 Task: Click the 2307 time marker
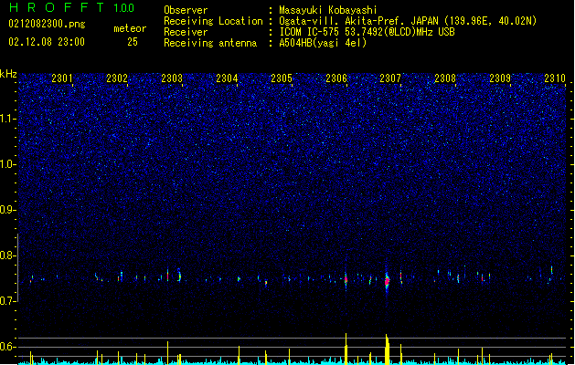[x=390, y=78]
